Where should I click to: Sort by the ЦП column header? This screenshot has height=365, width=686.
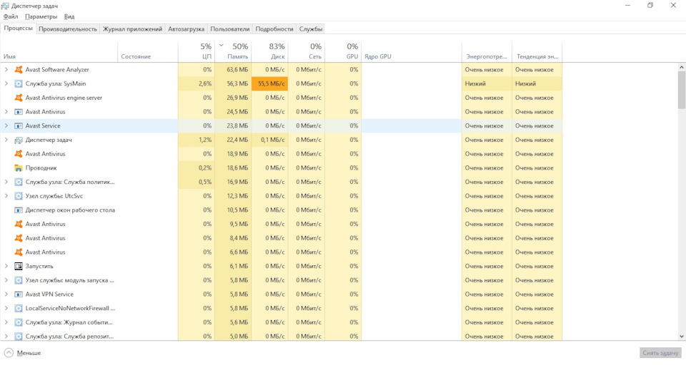click(x=197, y=52)
